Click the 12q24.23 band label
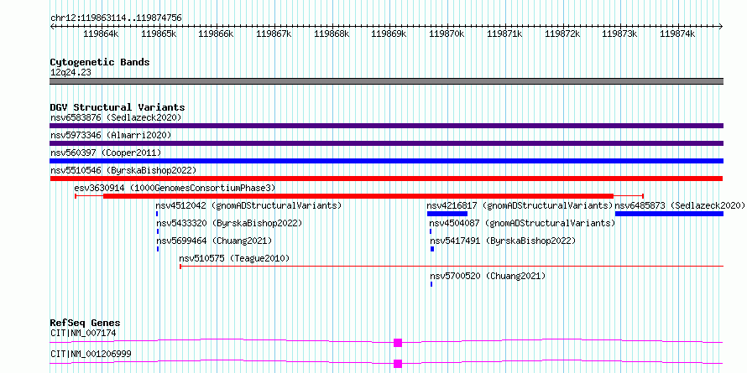Screen dimensions: 747x373 [x=71, y=73]
